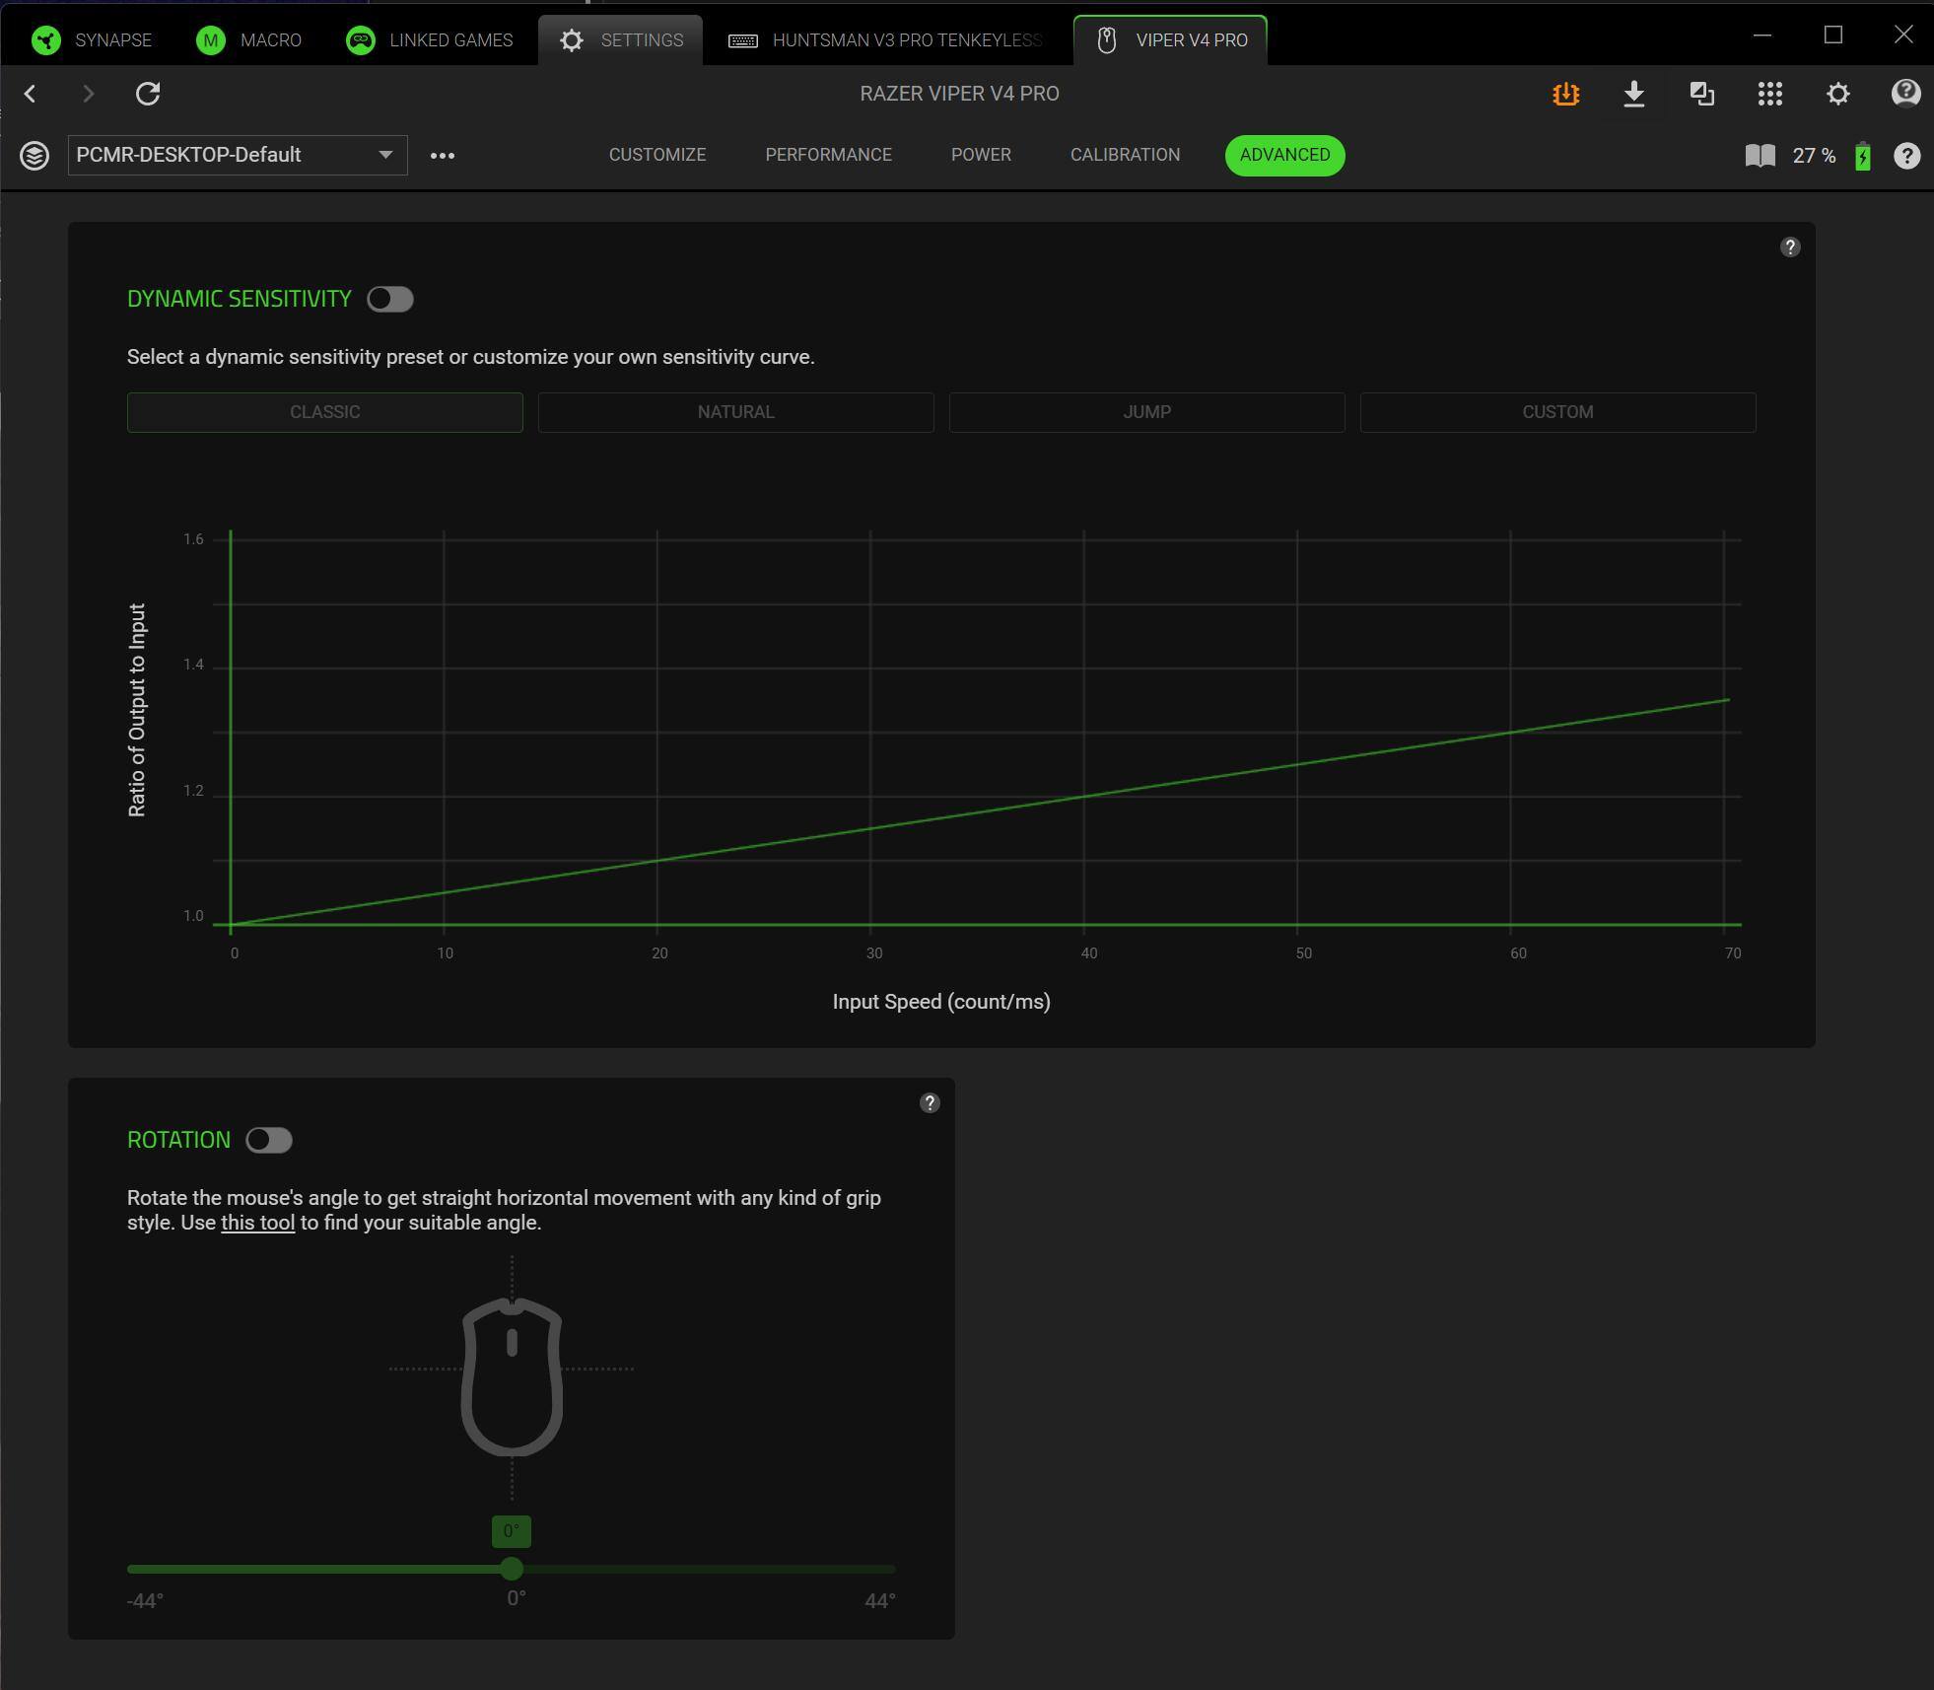Click the green battery charging icon

coord(1863,156)
